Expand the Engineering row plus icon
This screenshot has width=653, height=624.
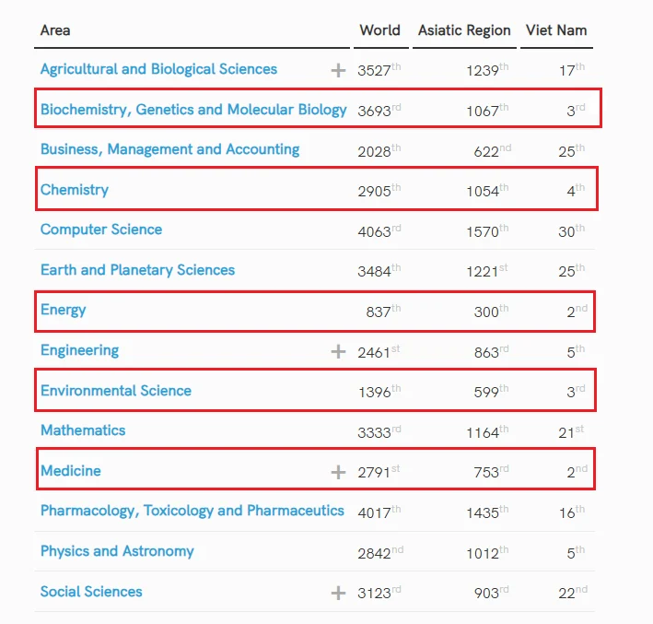[x=338, y=351]
